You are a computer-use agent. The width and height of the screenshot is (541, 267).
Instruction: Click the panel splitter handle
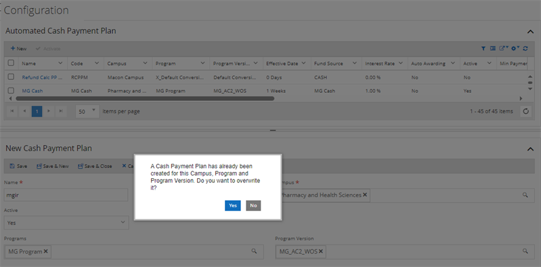[x=273, y=131]
